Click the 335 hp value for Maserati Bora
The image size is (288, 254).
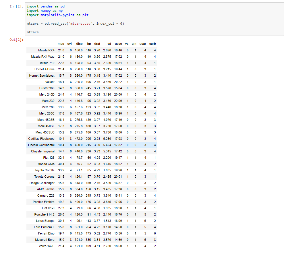coord(88,240)
